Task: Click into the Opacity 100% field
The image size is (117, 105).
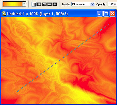Action: (112, 4)
